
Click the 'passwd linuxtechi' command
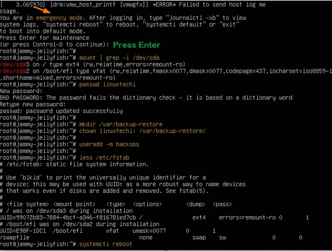pos(108,84)
